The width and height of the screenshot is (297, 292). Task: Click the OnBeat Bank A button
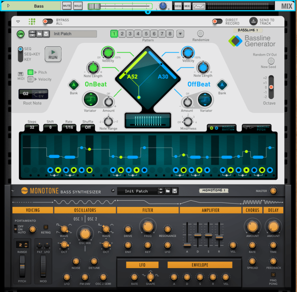point(74,84)
